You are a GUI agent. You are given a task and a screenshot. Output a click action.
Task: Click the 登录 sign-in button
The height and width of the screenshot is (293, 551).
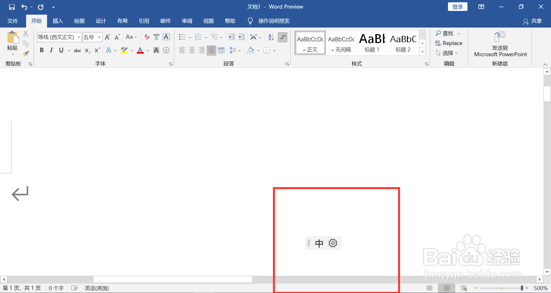(x=457, y=6)
